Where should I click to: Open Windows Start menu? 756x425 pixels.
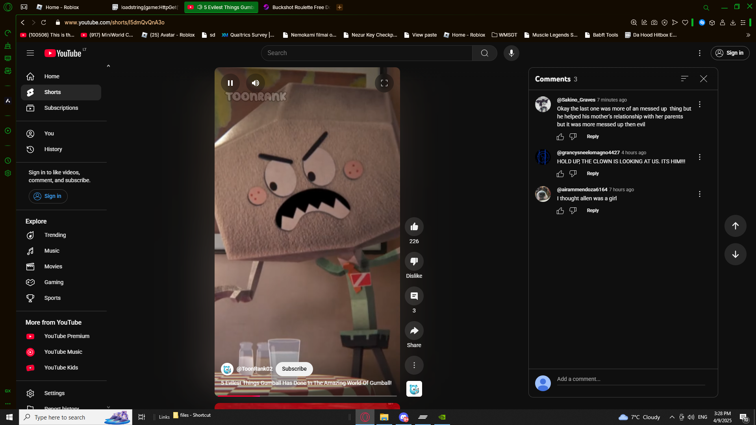[9, 417]
